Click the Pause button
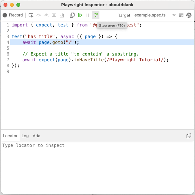Viewport: 195px width, 195px height. coord(88,15)
